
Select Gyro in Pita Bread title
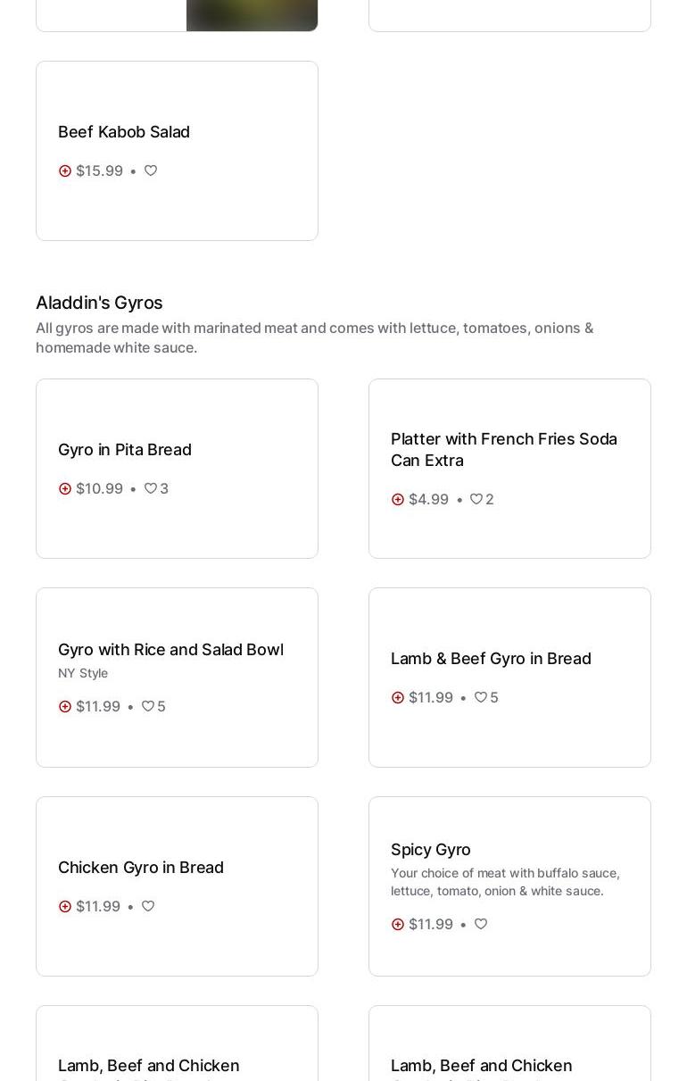125,450
